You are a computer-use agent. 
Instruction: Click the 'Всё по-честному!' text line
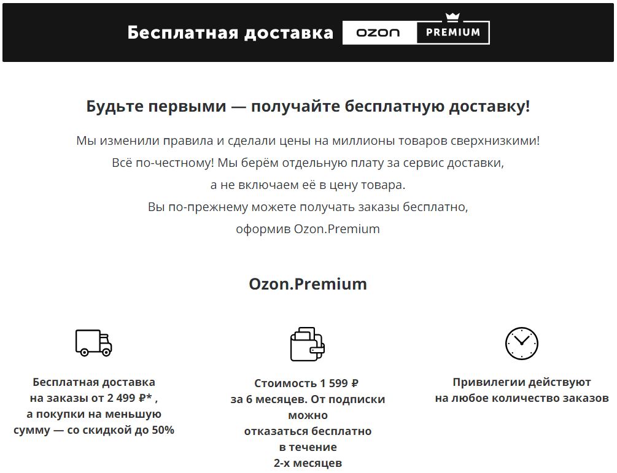[x=308, y=163]
